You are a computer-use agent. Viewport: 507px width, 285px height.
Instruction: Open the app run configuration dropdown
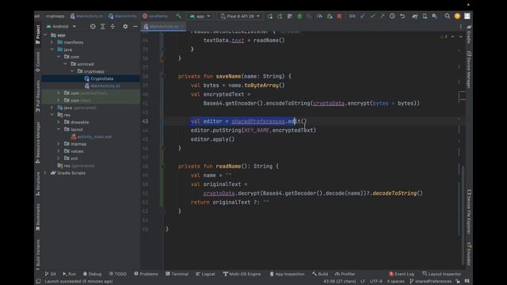[x=200, y=16]
